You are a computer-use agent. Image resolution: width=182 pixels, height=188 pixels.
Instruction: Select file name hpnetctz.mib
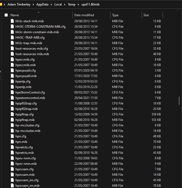pyautogui.click(x=25, y=153)
